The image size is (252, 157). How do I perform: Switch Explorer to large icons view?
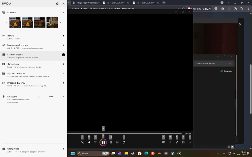point(233,147)
